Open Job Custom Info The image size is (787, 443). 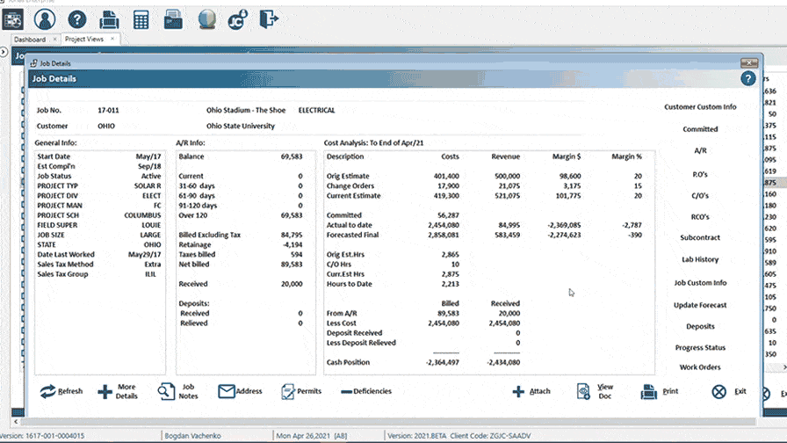[x=700, y=283]
